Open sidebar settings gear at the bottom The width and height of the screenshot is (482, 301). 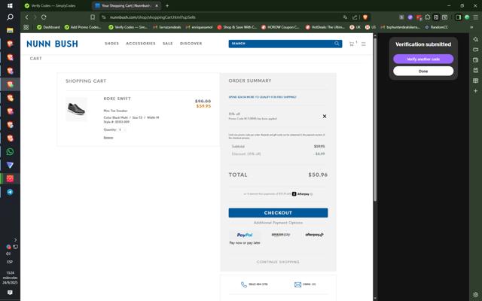pyautogui.click(x=475, y=295)
